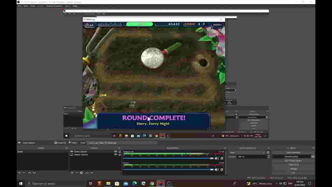Image resolution: width=332 pixels, height=187 pixels.
Task: Mute the Mic/Aux speaker icon
Action: [x=217, y=170]
